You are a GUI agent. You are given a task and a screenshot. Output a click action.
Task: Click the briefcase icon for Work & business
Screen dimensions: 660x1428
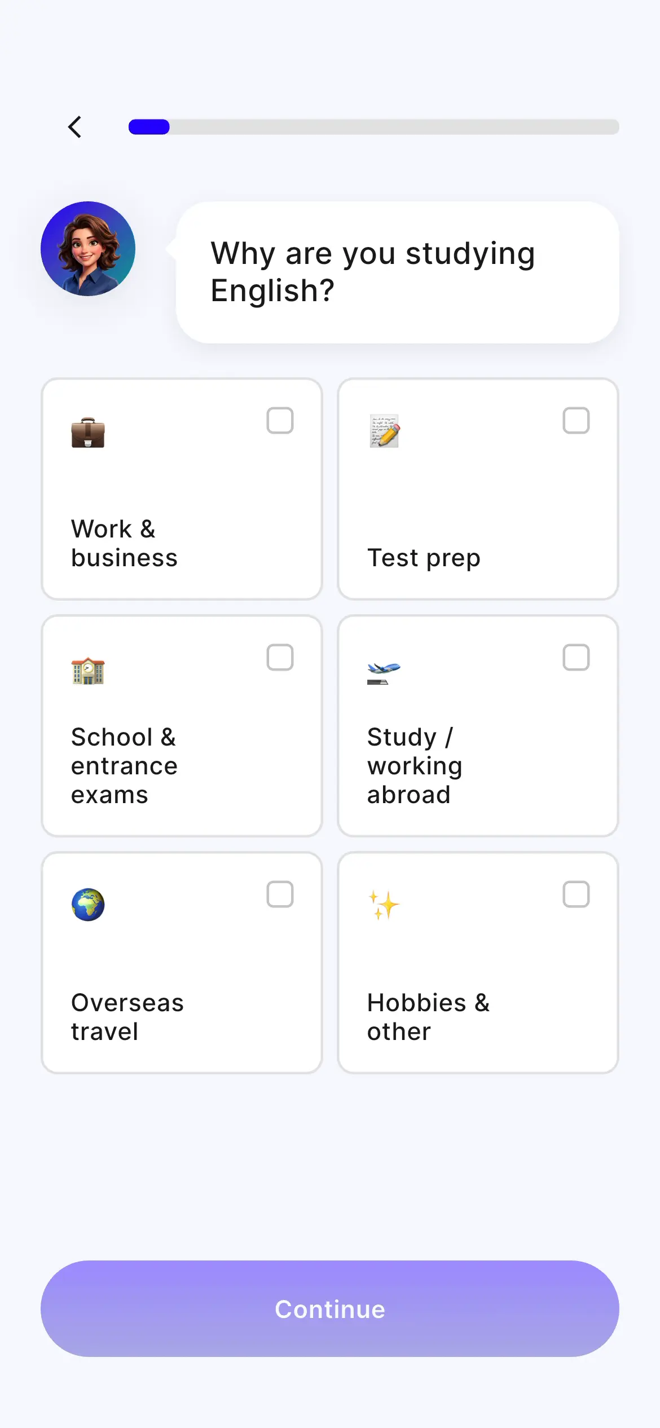point(88,433)
